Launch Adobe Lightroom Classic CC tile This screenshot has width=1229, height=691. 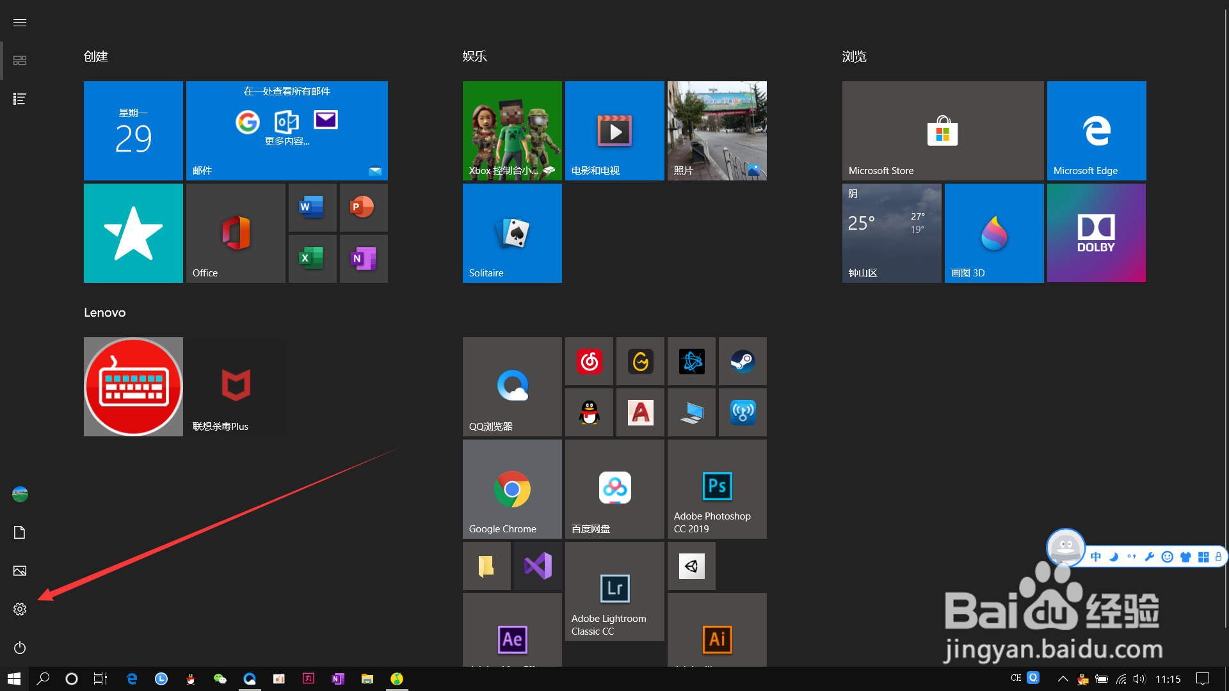click(x=614, y=592)
